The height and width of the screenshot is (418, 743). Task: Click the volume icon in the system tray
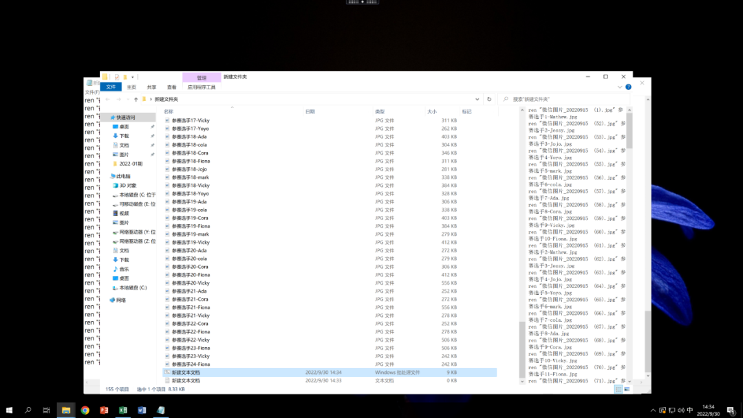[681, 410]
